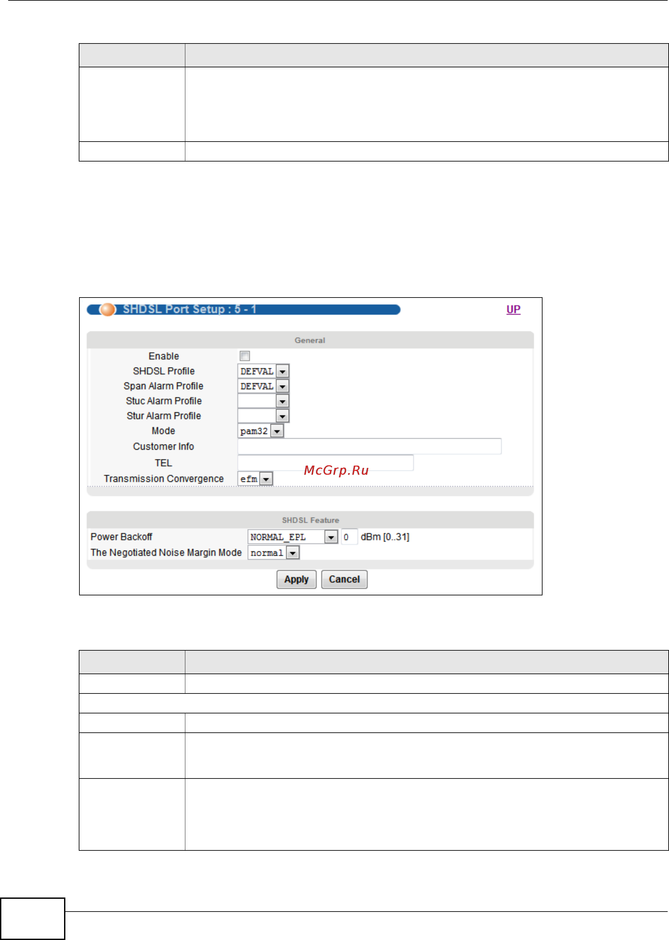Image resolution: width=669 pixels, height=940 pixels.
Task: Expand the Stuc Alarm Profile dropdown
Action: (263, 401)
